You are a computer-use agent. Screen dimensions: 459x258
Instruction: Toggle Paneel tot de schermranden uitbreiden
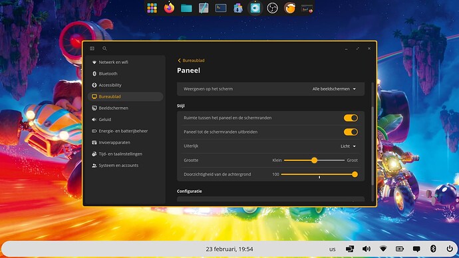click(x=351, y=132)
